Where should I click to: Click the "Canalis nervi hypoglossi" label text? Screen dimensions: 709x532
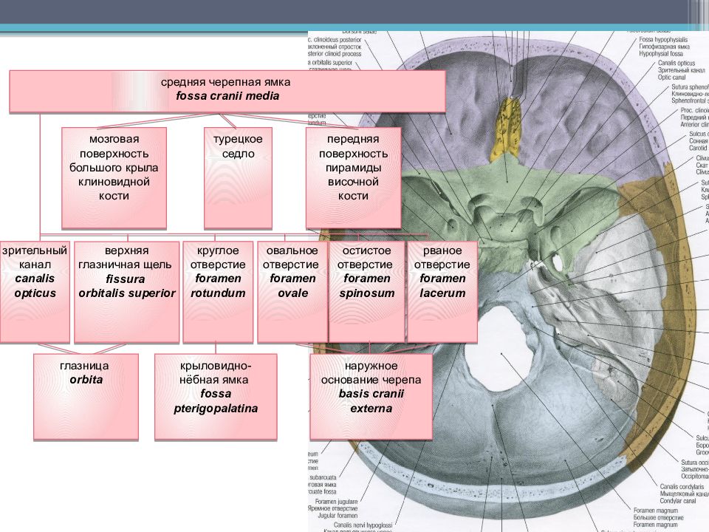[363, 525]
